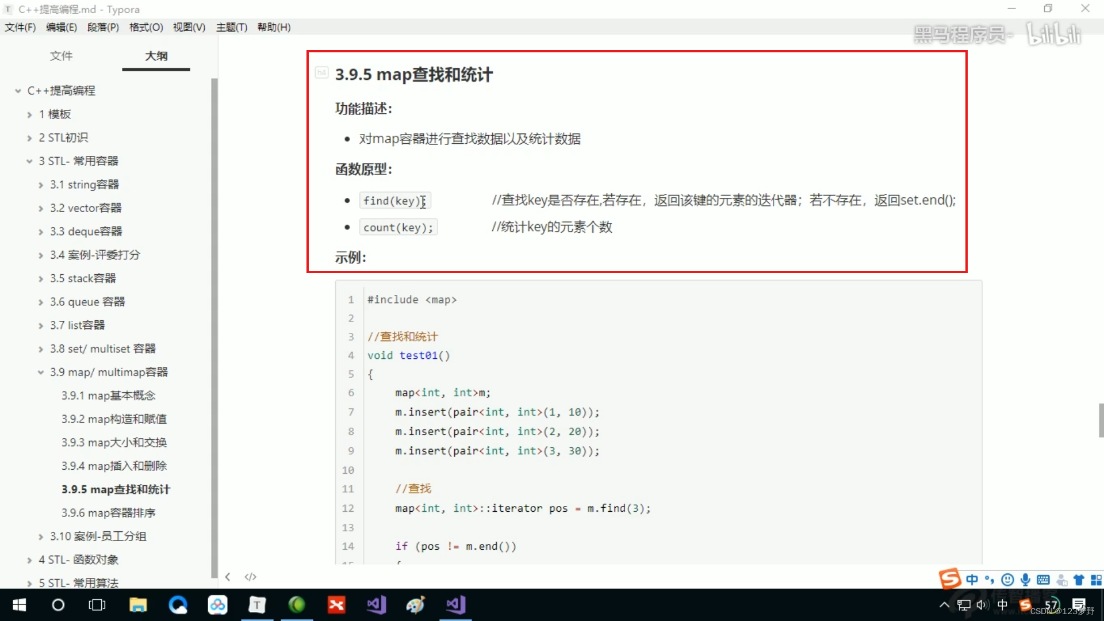Click the 57 progress circle indicator
The image size is (1104, 621).
pyautogui.click(x=1052, y=605)
